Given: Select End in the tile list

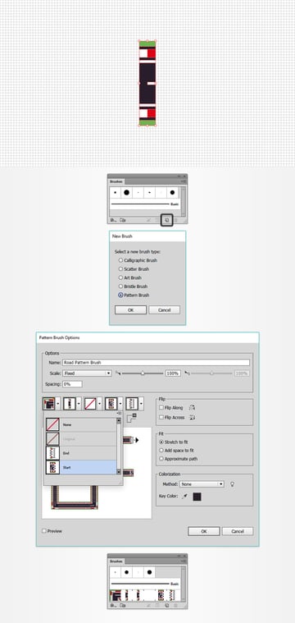Looking at the screenshot, I should pyautogui.click(x=80, y=453).
